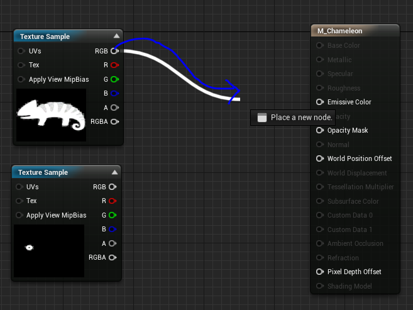This screenshot has width=413, height=310.
Task: Click the Pixel Depth Offset input pin
Action: (x=320, y=272)
